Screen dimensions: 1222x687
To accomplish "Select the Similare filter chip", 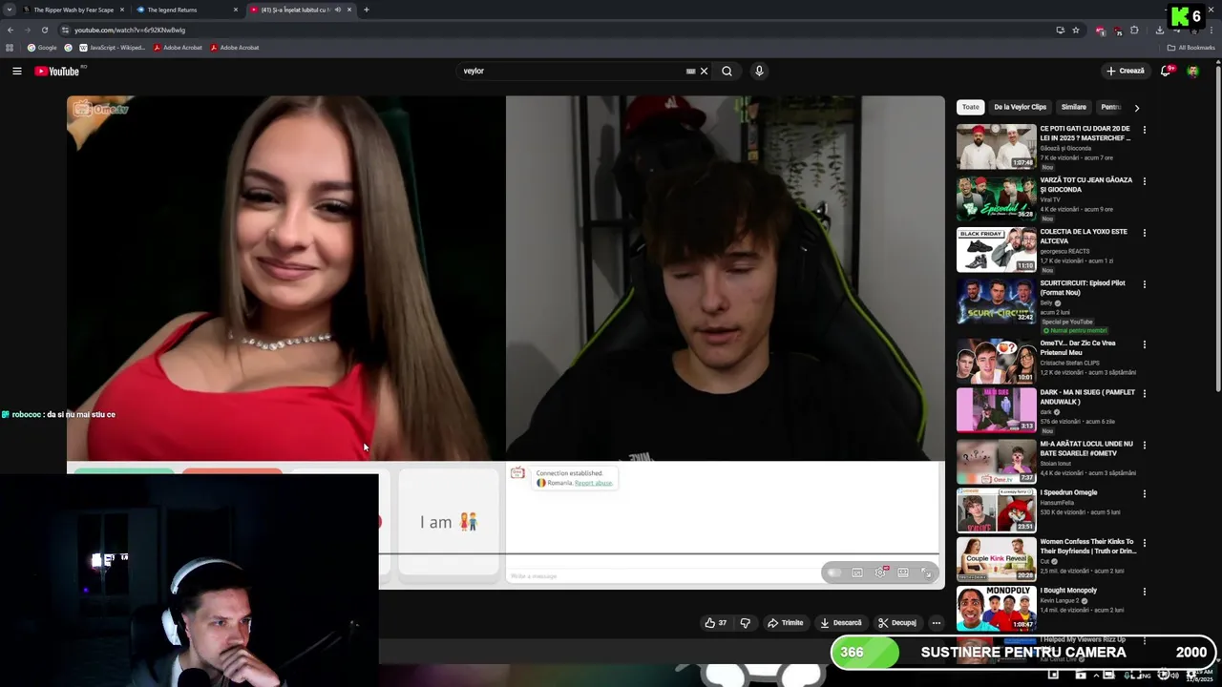I will click(1074, 107).
